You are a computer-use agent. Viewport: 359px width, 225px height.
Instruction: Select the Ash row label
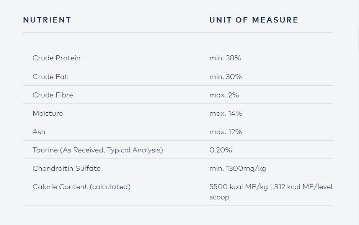pyautogui.click(x=39, y=131)
